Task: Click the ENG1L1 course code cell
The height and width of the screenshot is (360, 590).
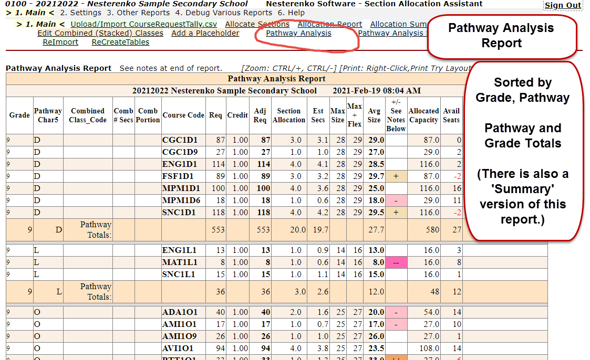Action: (x=178, y=250)
